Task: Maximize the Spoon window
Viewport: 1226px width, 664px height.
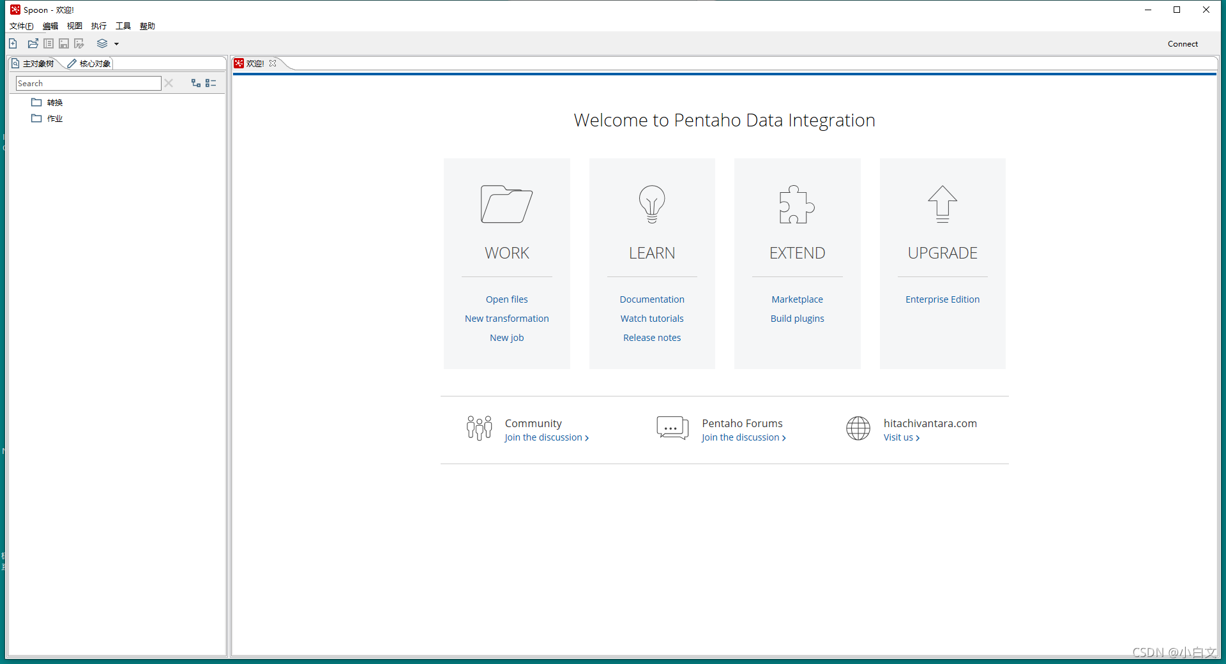Action: coord(1177,10)
